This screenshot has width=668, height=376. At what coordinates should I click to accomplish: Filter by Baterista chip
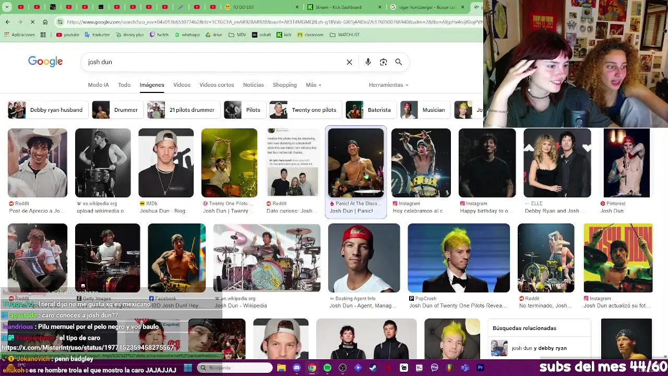(371, 110)
